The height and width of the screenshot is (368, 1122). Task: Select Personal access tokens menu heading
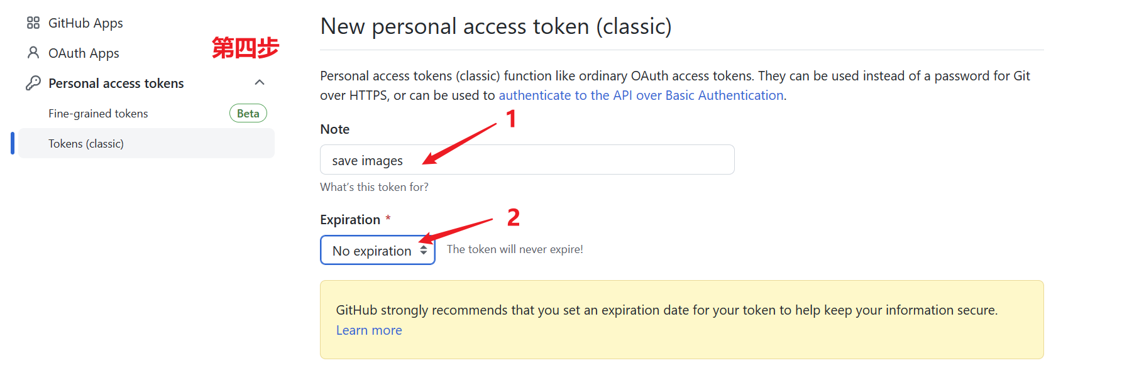coord(116,84)
